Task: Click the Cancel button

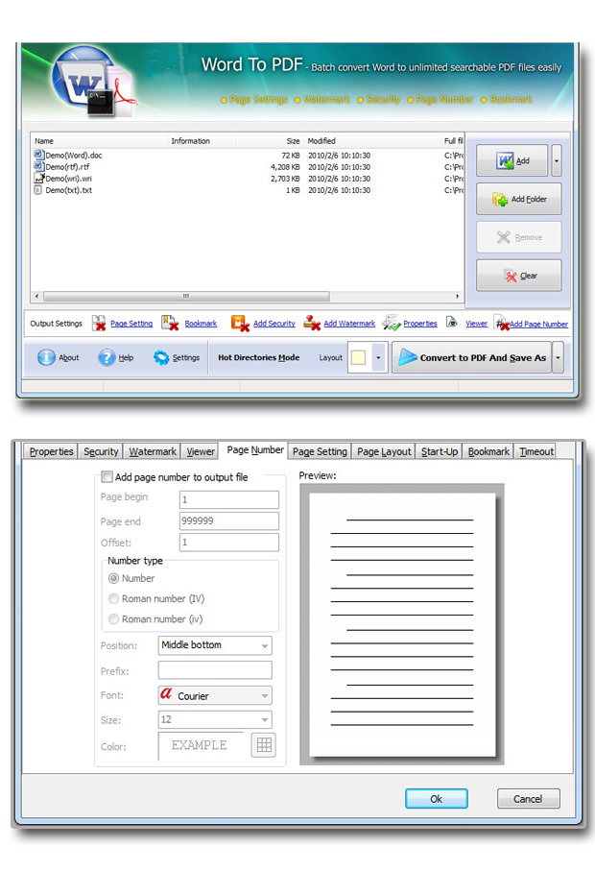Action: point(529,799)
